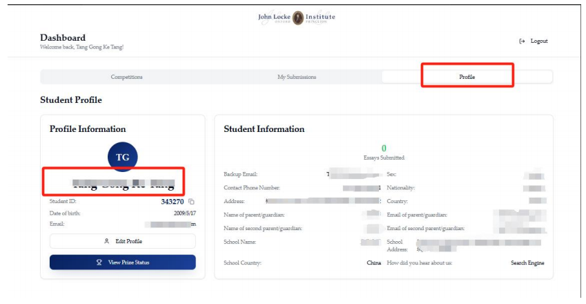Open the Edit Profile button
The width and height of the screenshot is (586, 304).
[123, 241]
